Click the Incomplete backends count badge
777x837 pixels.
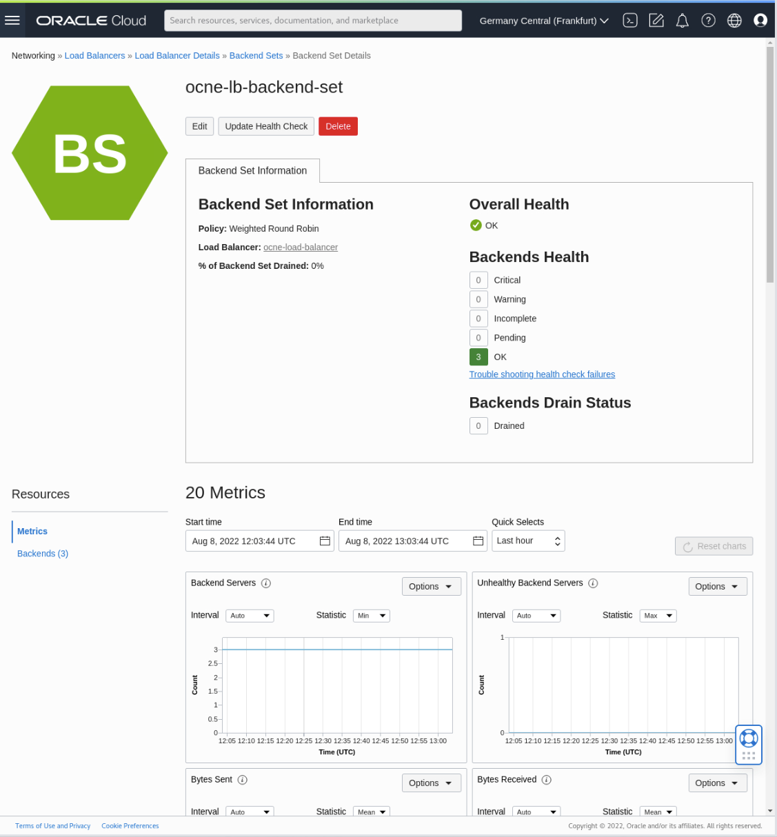pyautogui.click(x=478, y=319)
